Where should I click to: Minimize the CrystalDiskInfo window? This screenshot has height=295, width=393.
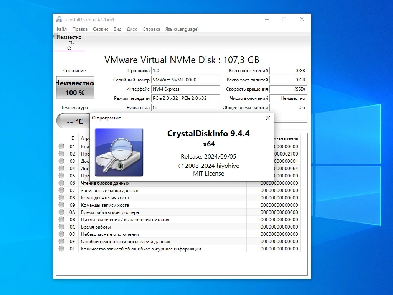[x=267, y=19]
